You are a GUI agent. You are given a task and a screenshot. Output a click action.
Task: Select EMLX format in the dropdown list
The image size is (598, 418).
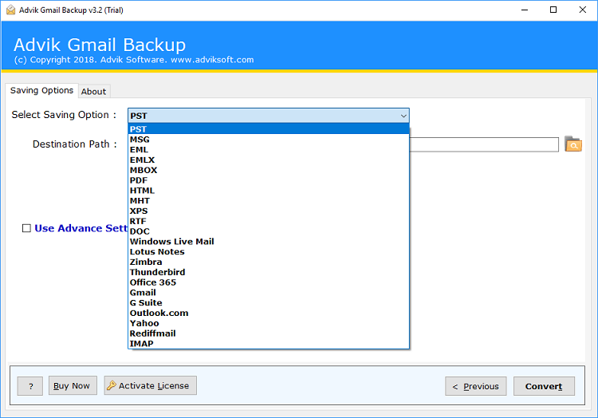[269, 160]
